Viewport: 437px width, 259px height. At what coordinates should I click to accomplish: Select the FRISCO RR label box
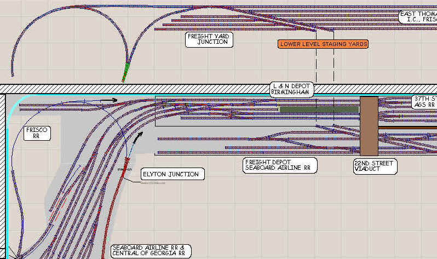tap(37, 133)
